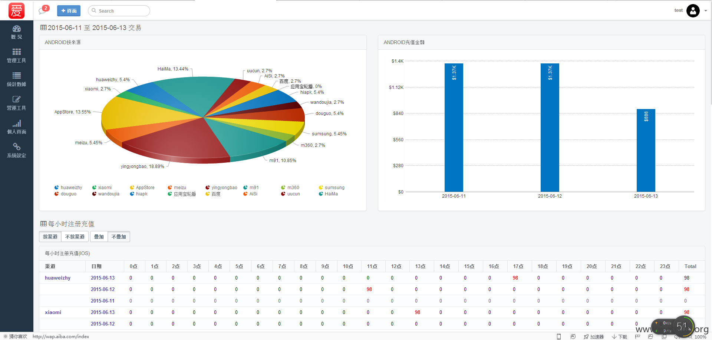The width and height of the screenshot is (712, 340).
Task: Open the 個人頁面 signal-bars sidebar icon
Action: 16,123
